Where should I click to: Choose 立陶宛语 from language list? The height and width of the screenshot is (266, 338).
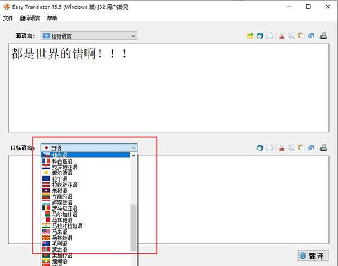(86, 196)
